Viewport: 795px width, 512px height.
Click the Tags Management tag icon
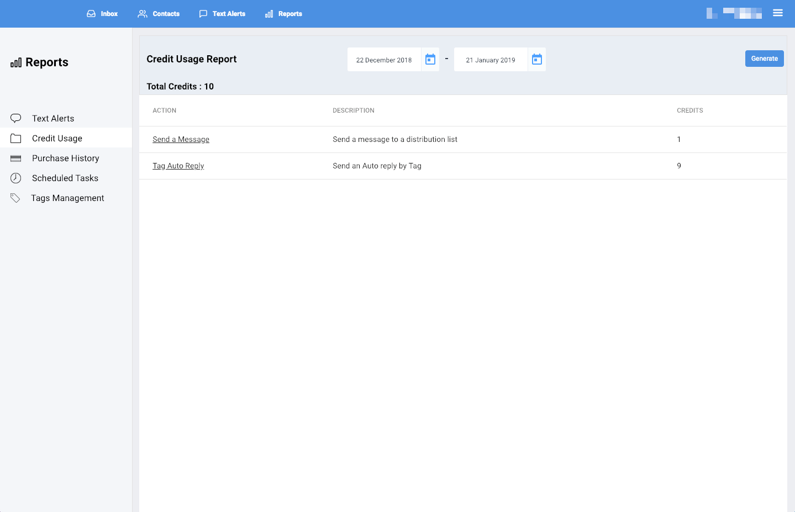[x=15, y=198]
